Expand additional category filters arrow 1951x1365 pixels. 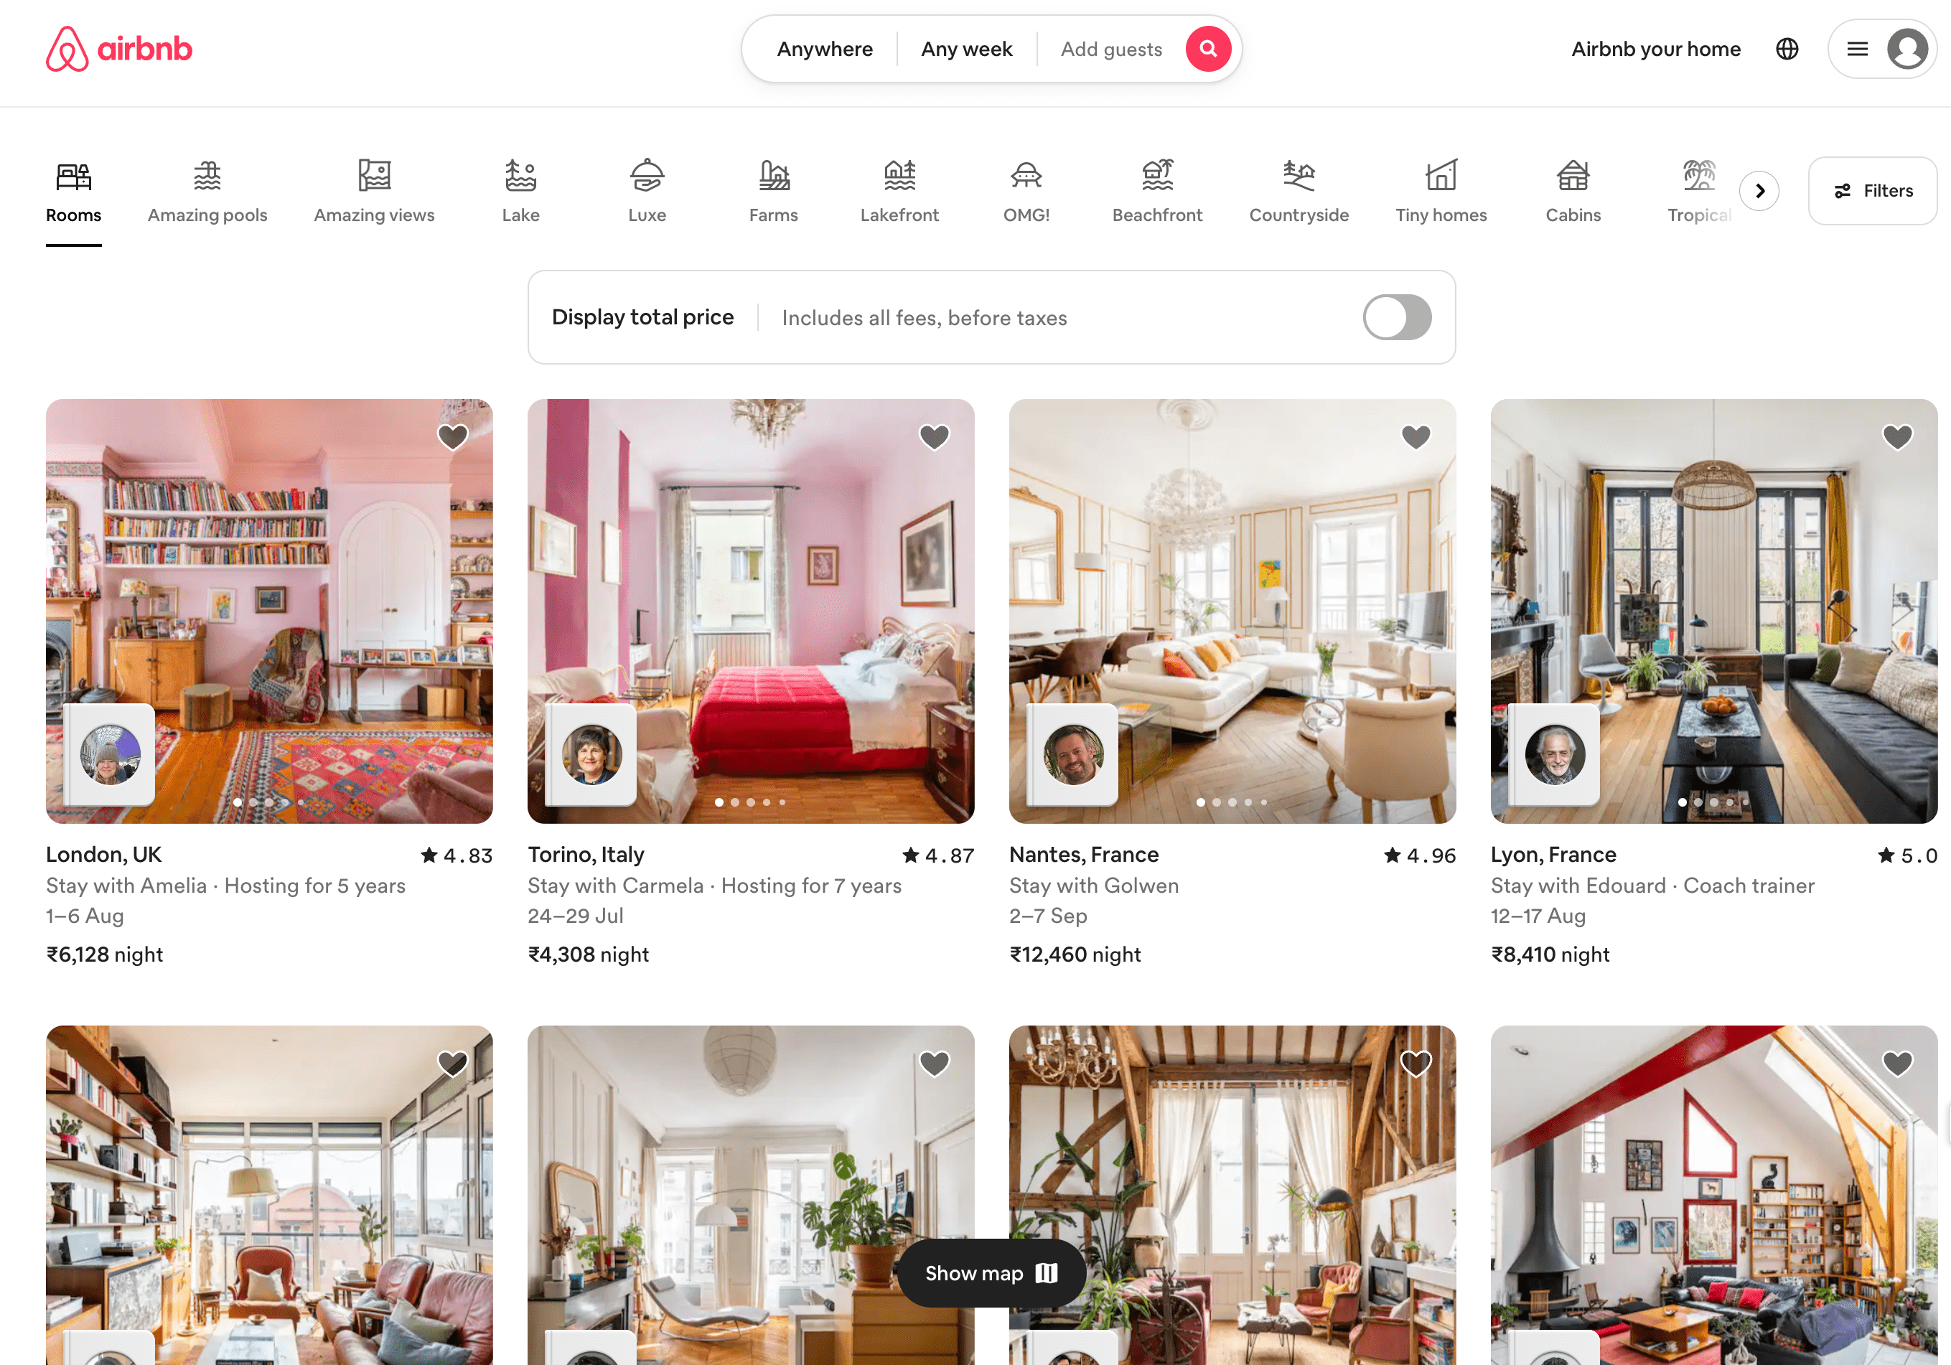pyautogui.click(x=1760, y=189)
